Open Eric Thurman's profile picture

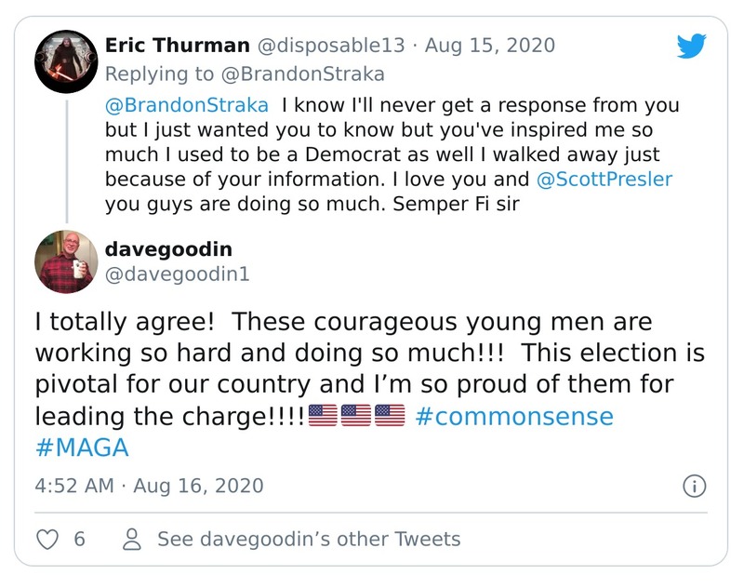pos(66,61)
